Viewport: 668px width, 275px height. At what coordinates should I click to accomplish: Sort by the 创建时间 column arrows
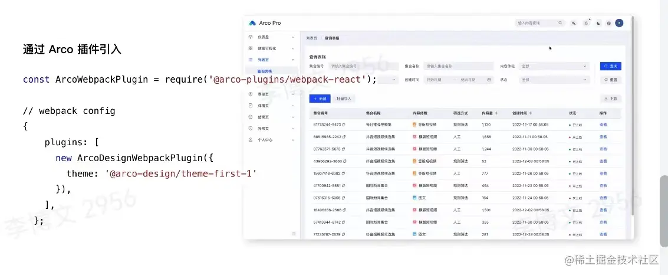(531, 113)
